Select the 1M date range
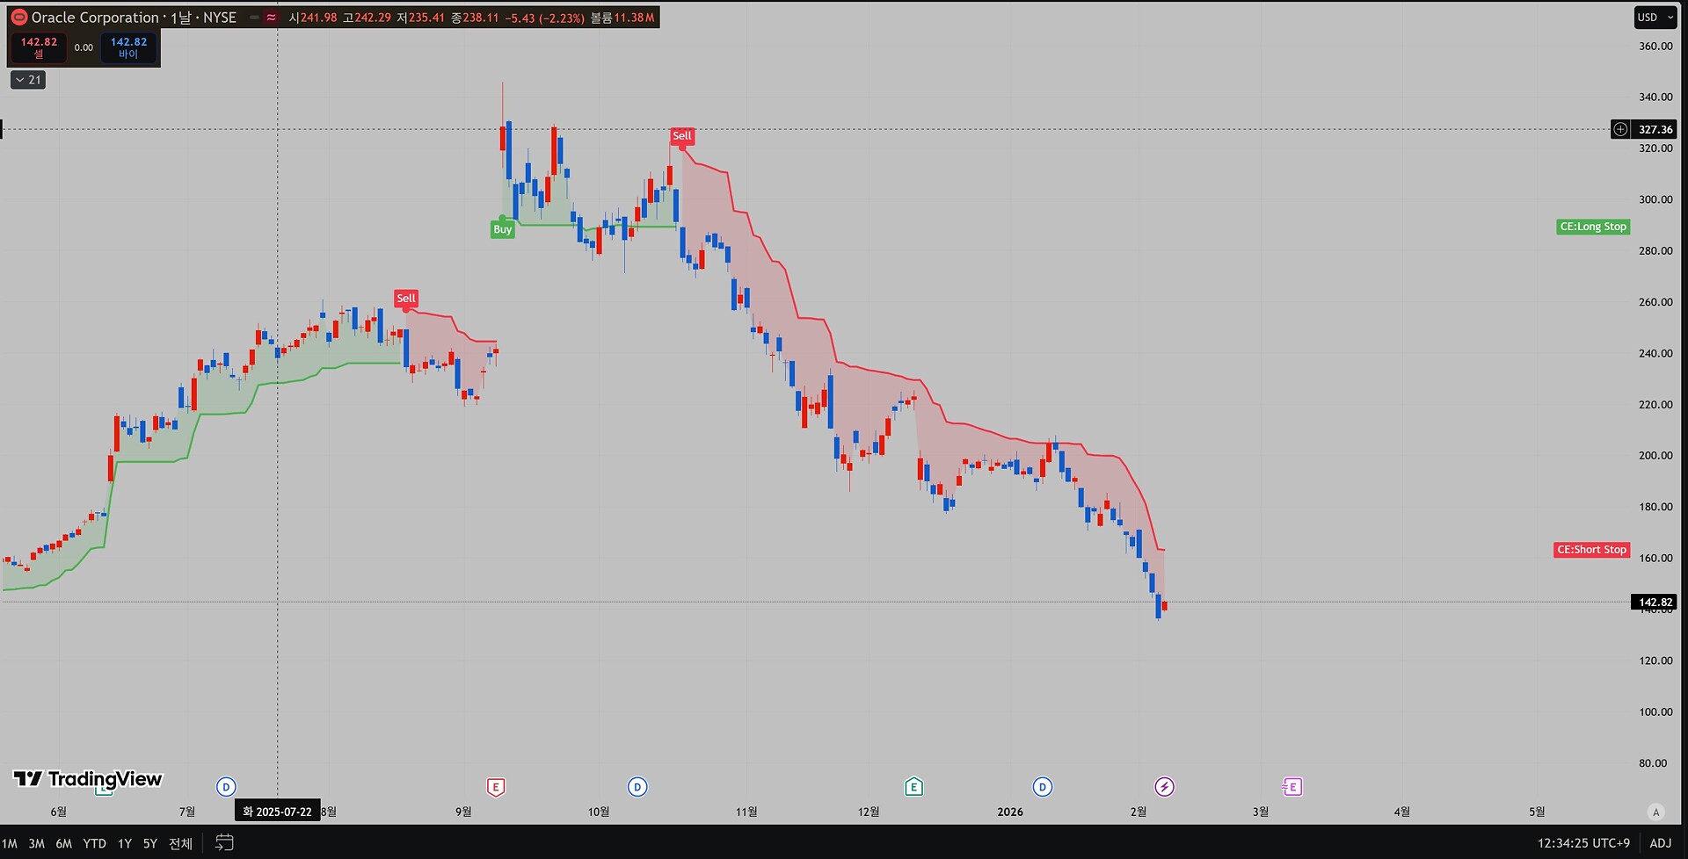Viewport: 1688px width, 859px height. click(x=10, y=843)
